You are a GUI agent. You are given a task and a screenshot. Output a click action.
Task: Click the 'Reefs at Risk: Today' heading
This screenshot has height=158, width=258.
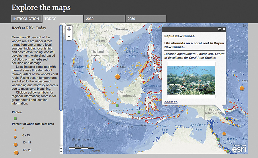(29, 28)
